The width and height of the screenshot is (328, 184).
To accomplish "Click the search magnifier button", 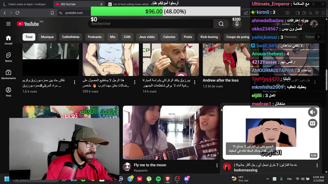I will click(221, 24).
